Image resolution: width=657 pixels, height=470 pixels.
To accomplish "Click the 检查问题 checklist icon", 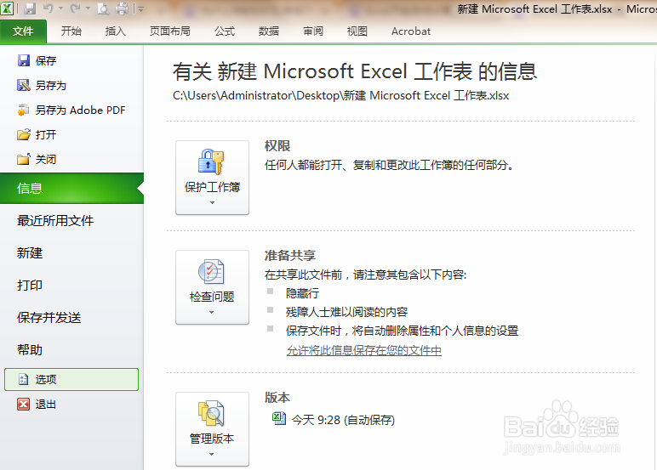I will tap(212, 272).
